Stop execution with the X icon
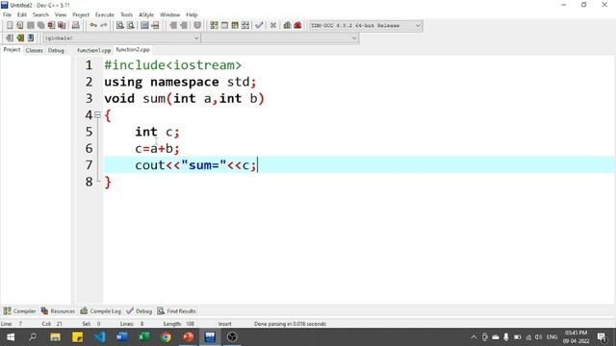The image size is (616, 346). [273, 26]
